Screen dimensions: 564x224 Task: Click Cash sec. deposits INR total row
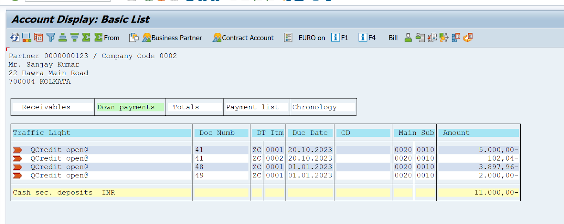click(266, 193)
